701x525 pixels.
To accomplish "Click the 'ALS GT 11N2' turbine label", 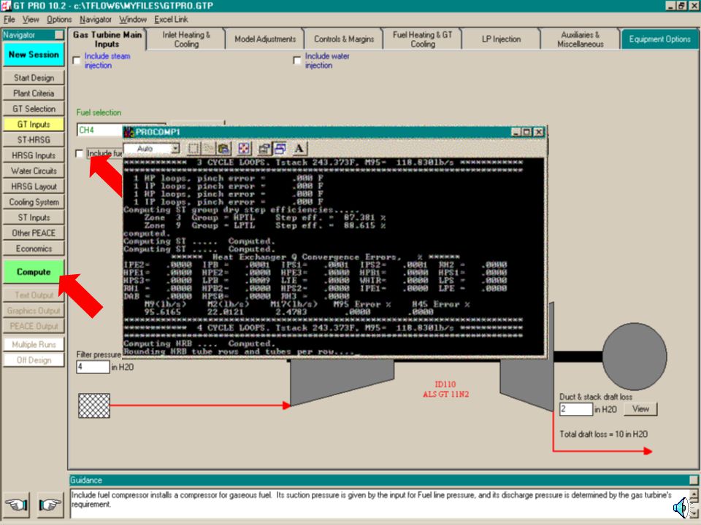I will click(x=445, y=394).
